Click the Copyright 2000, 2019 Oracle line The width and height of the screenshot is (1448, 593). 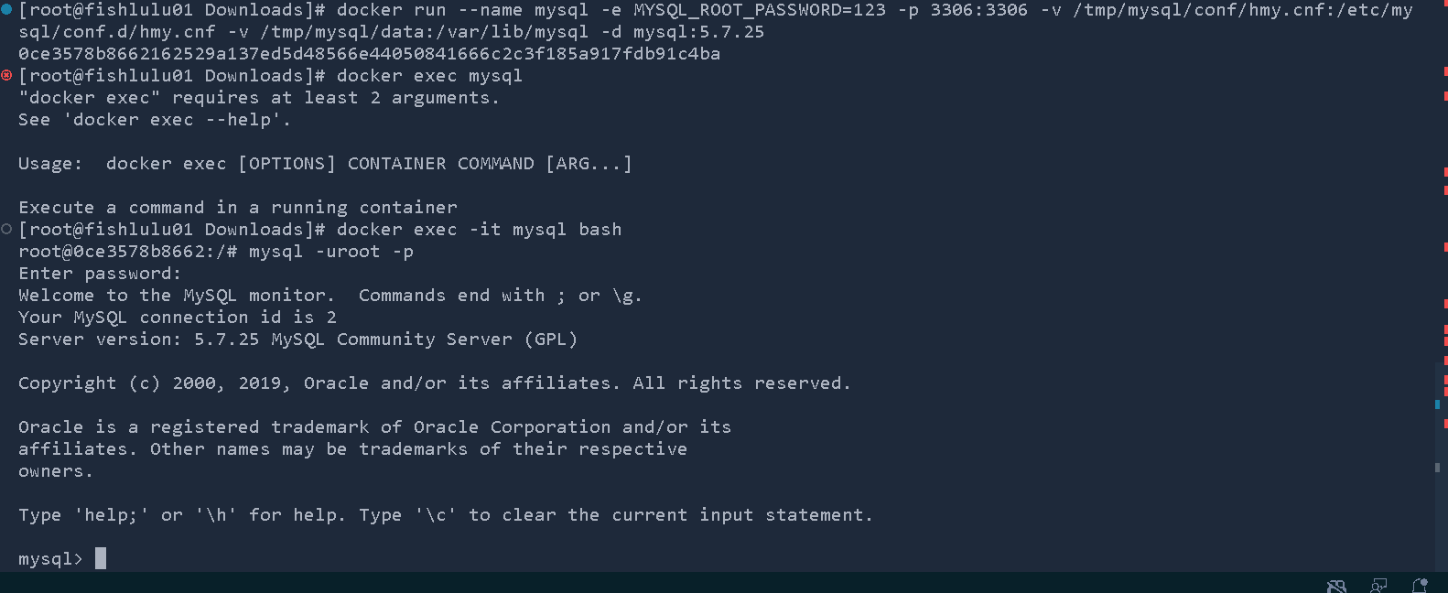(435, 383)
